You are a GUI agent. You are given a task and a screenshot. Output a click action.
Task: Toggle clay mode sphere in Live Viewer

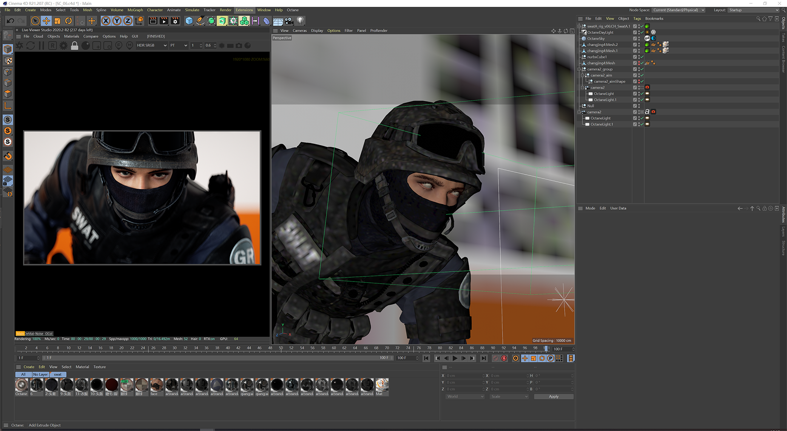tap(85, 45)
